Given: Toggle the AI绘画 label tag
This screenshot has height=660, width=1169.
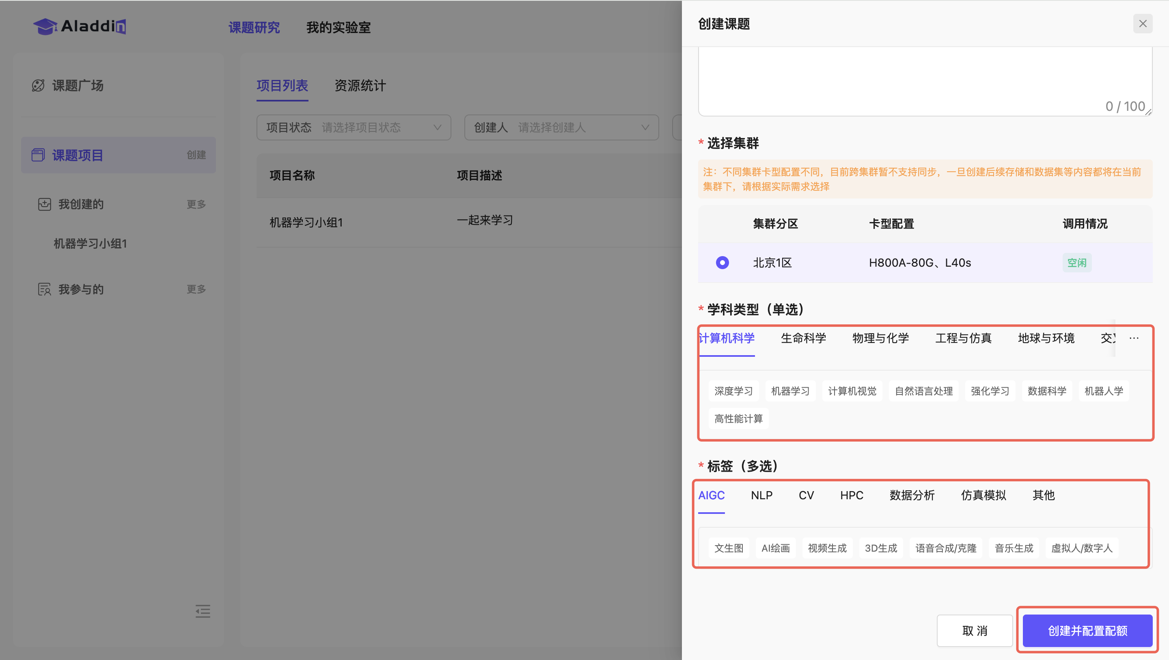Looking at the screenshot, I should (x=775, y=548).
